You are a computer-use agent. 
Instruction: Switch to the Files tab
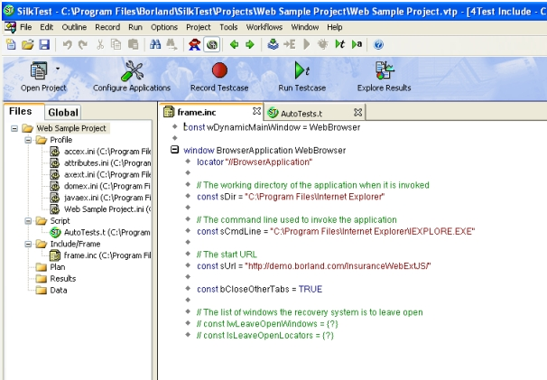pyautogui.click(x=23, y=111)
